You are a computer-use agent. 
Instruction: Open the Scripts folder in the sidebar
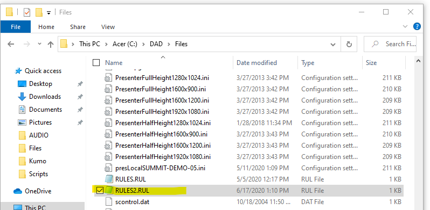coord(38,174)
